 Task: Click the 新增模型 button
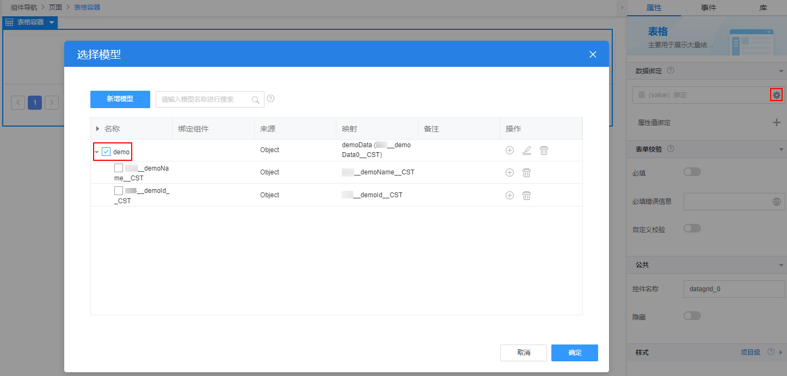pos(120,99)
